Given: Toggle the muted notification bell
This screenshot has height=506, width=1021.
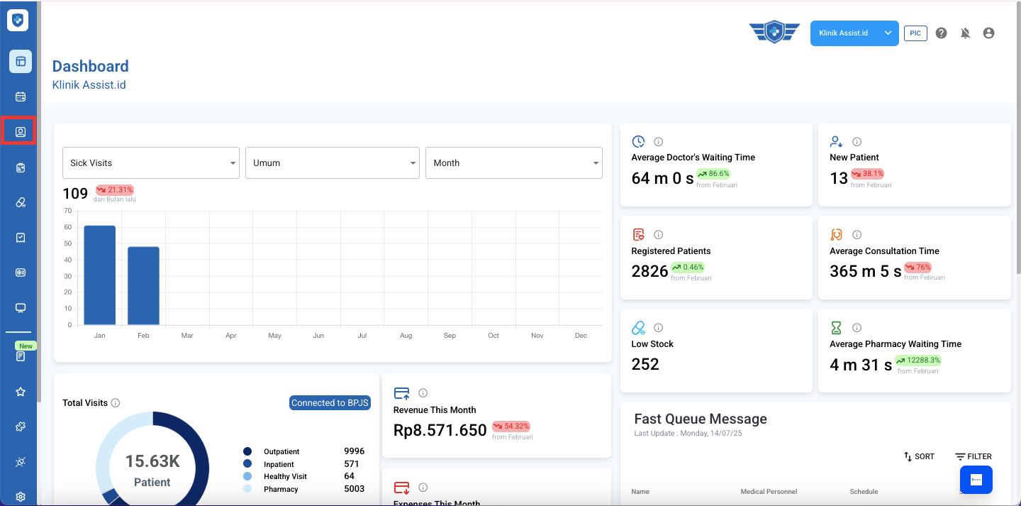Looking at the screenshot, I should (x=965, y=33).
